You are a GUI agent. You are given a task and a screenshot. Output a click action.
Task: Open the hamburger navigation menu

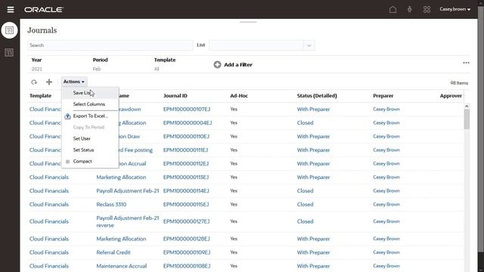pos(11,10)
